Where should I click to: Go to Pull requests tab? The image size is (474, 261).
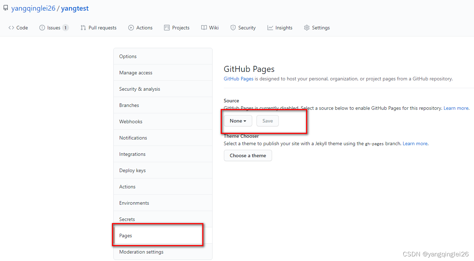98,28
